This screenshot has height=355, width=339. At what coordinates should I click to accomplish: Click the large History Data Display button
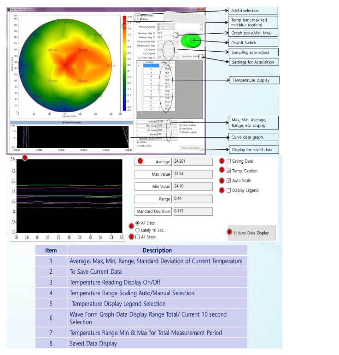click(x=251, y=233)
